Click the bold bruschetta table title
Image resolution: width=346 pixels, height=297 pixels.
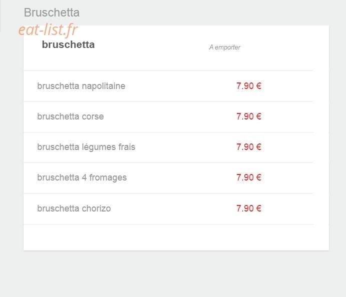68,44
